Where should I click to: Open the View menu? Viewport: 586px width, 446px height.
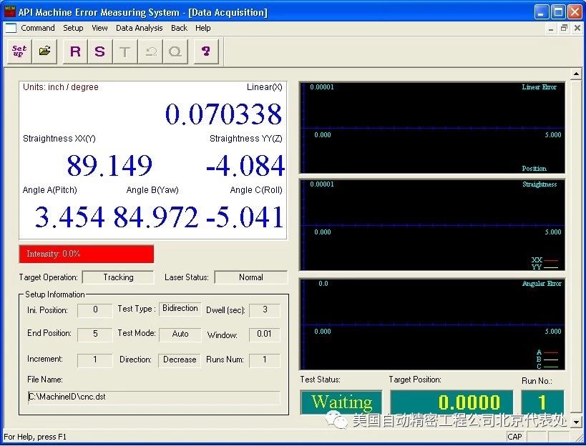coord(99,28)
